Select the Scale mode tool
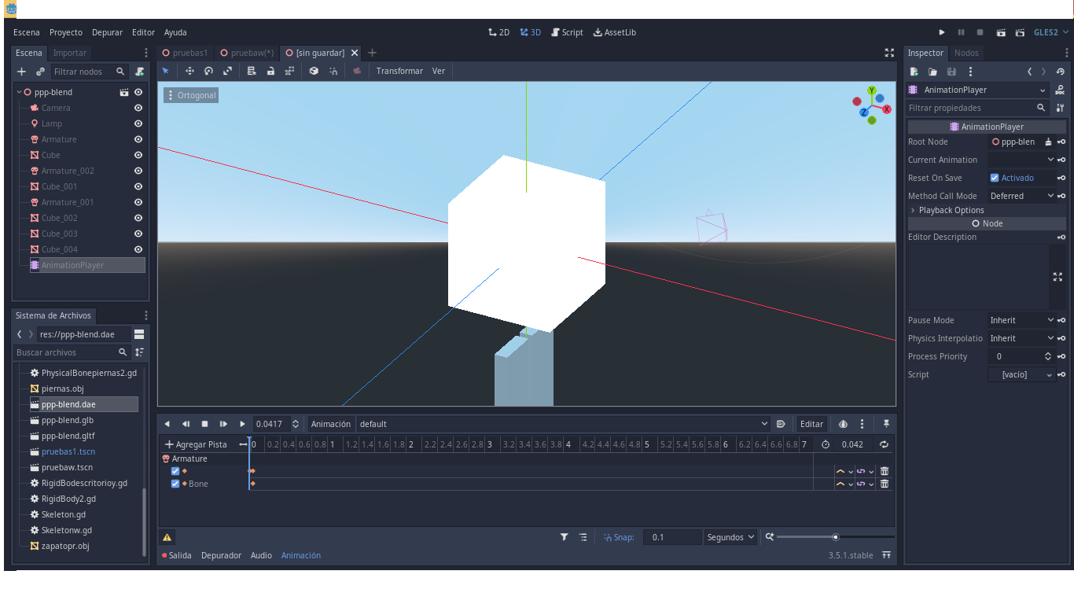 click(x=227, y=71)
